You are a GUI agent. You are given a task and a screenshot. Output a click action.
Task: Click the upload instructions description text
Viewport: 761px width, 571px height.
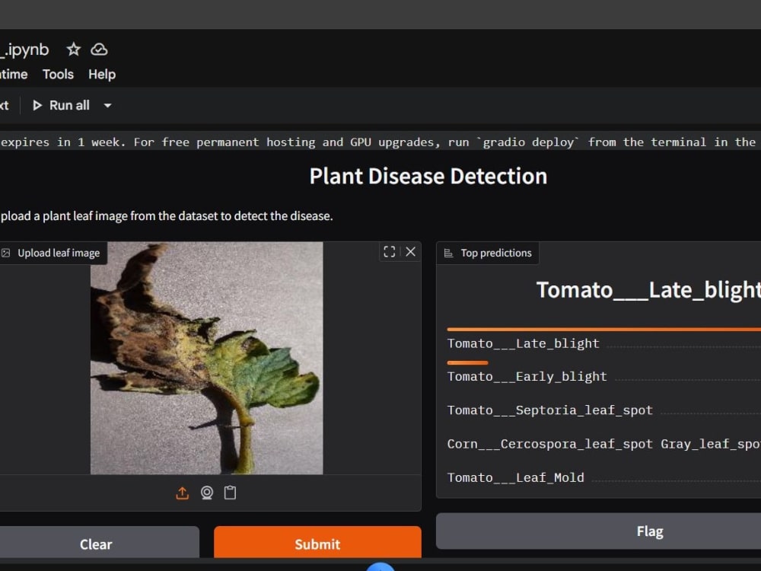[167, 216]
